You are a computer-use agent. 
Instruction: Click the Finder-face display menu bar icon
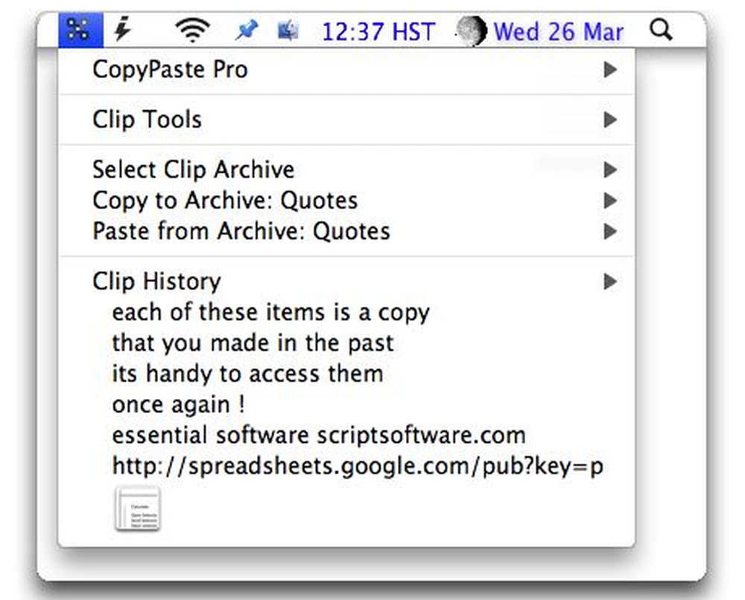pos(288,31)
